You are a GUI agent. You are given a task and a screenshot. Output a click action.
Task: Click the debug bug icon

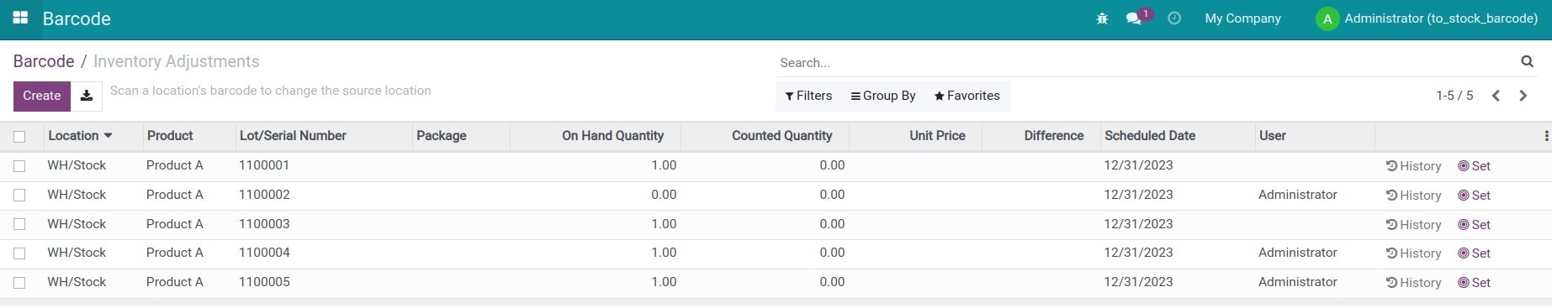[x=1102, y=18]
